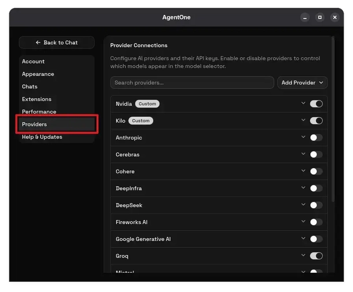
Task: Expand the Nvidia provider row chevron
Action: point(303,103)
